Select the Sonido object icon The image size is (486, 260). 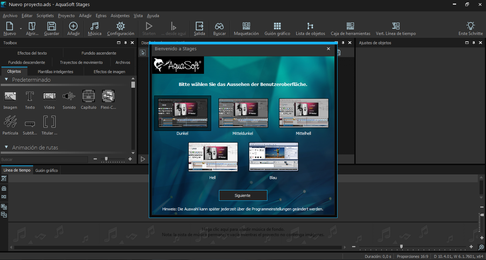pos(69,96)
